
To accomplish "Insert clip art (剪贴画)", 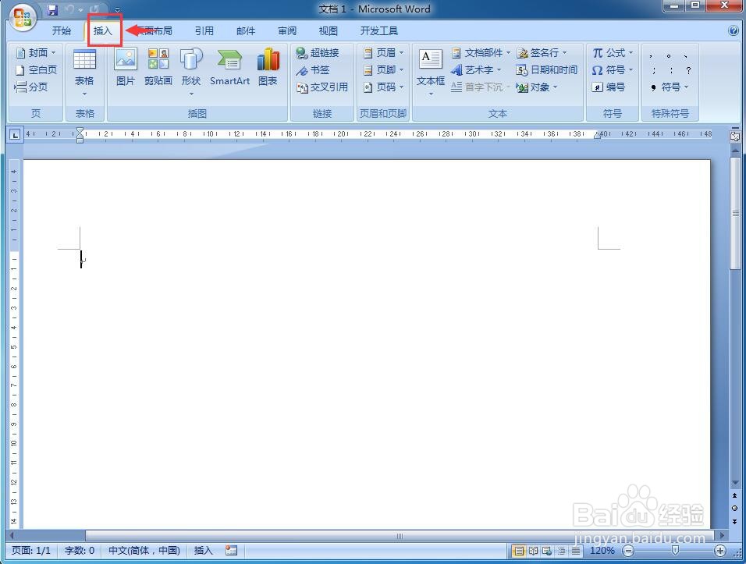I will pyautogui.click(x=158, y=67).
